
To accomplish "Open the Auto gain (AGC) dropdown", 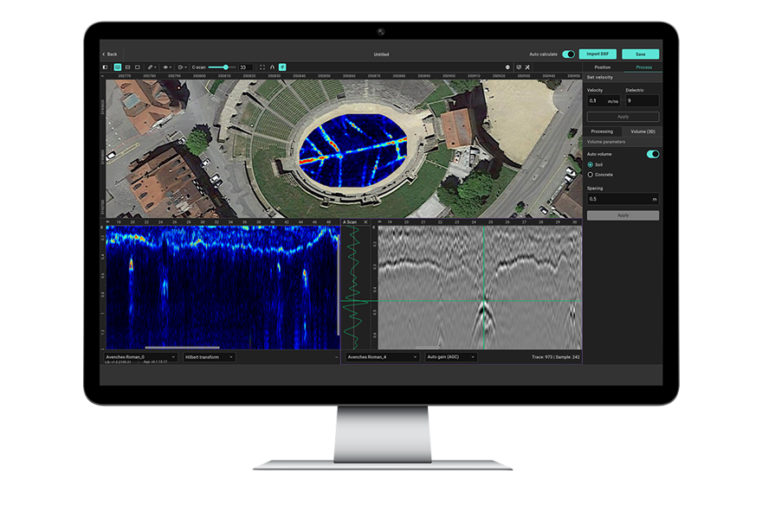I will coord(451,357).
